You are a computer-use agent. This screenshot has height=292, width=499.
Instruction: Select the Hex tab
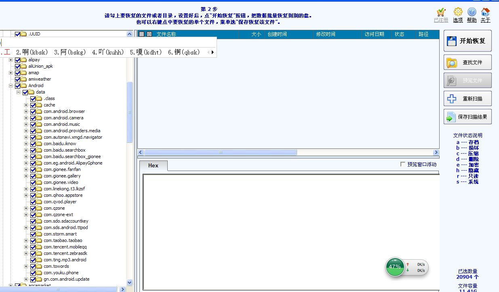(154, 165)
